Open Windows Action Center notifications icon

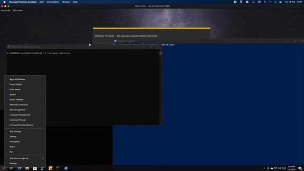coord(300,168)
